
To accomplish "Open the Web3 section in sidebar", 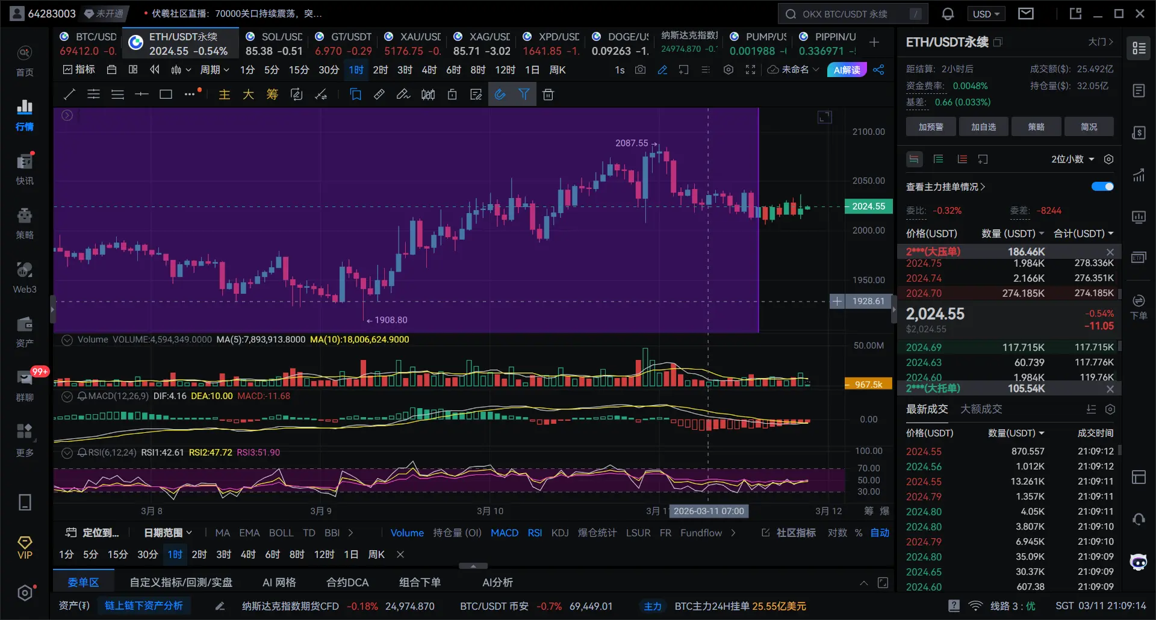I will coord(25,278).
